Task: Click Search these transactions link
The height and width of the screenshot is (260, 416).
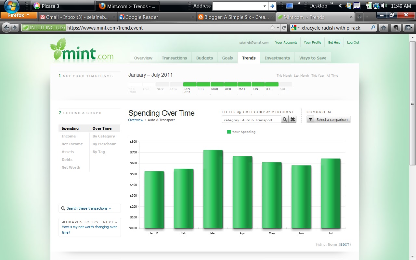Action: pyautogui.click(x=88, y=208)
